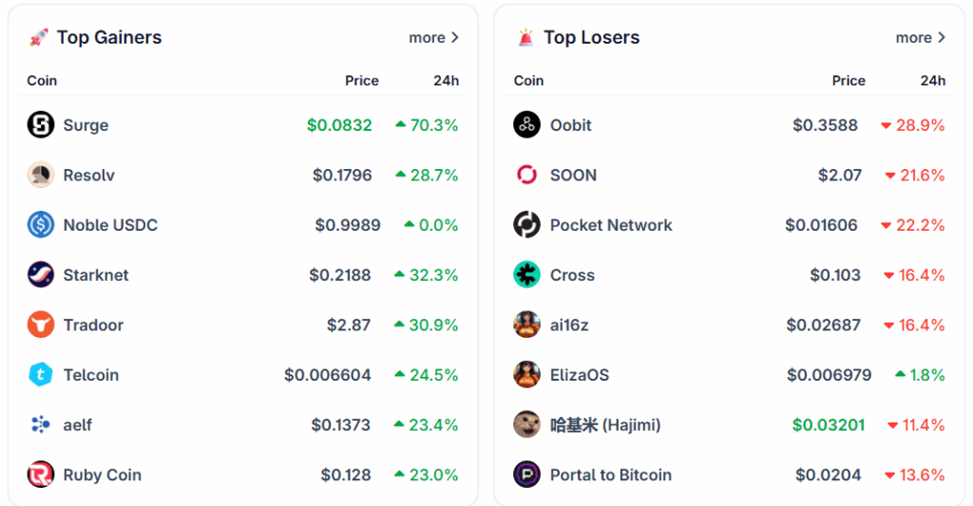Open the Resolv coin link
Image resolution: width=973 pixels, height=506 pixels.
click(x=89, y=175)
